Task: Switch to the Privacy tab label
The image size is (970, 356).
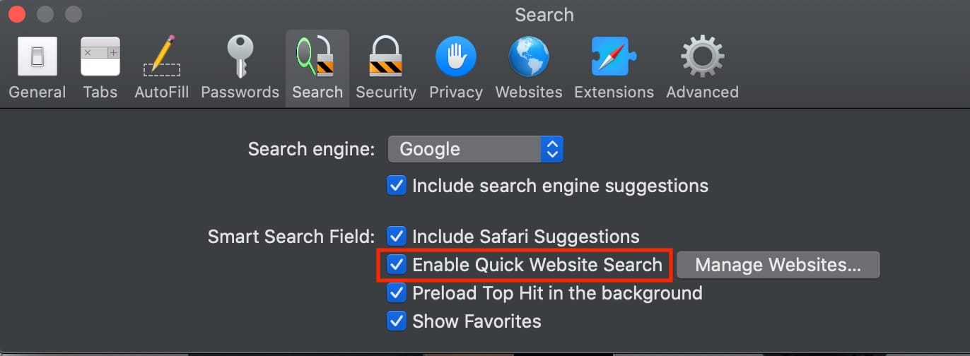Action: click(x=455, y=93)
